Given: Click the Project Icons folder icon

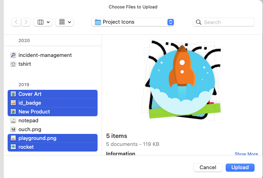Looking at the screenshot, I should pyautogui.click(x=98, y=22).
